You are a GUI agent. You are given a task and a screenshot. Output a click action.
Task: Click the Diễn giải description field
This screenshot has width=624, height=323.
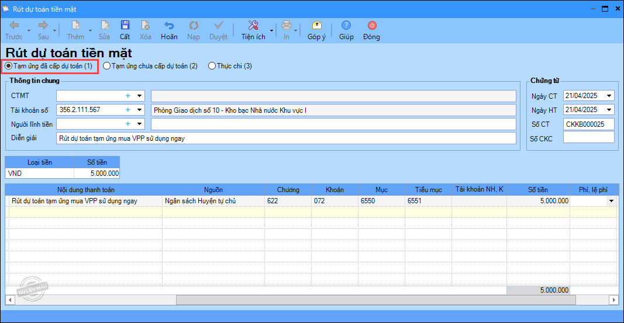pyautogui.click(x=286, y=138)
